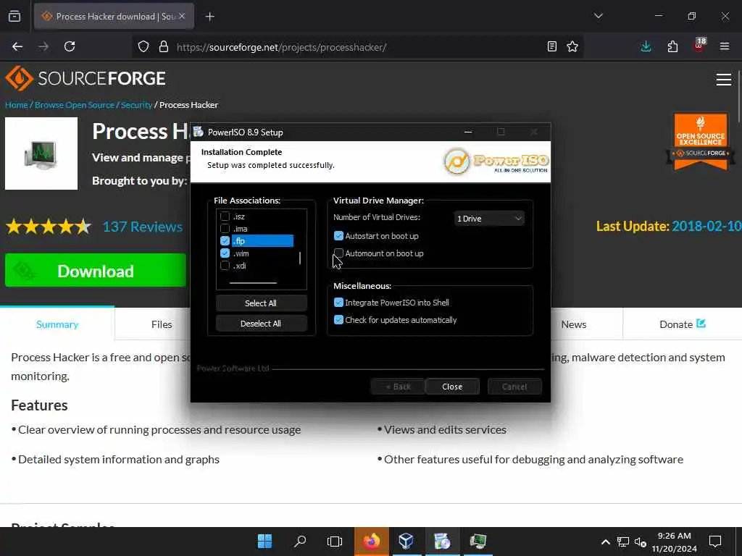The width and height of the screenshot is (742, 556).
Task: Click the taskbar clock showing 9:26 AM
Action: [x=675, y=542]
